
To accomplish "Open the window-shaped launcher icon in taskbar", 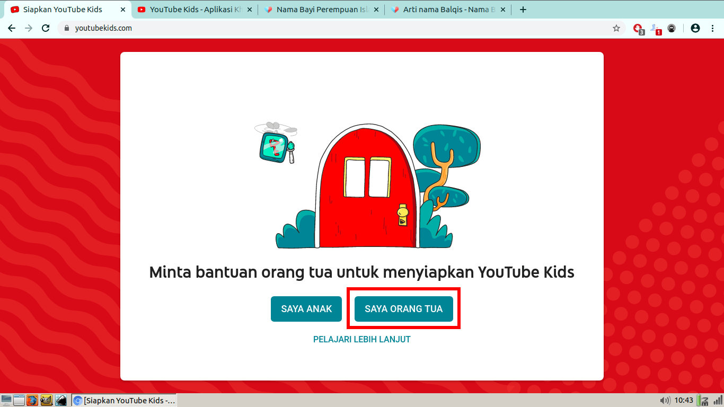I will (19, 400).
